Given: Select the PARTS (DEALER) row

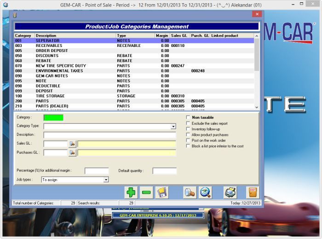Looking at the screenshot, I should [x=134, y=106].
